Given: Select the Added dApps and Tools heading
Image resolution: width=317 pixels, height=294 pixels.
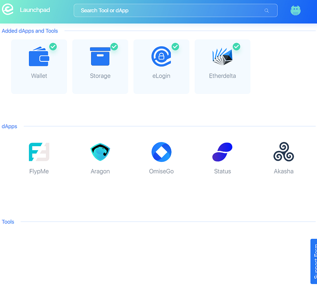Looking at the screenshot, I should (30, 31).
